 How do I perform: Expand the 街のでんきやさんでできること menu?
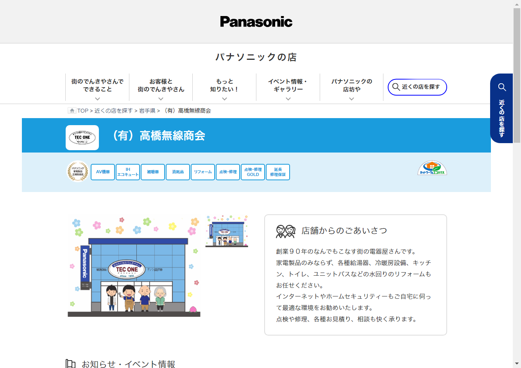(97, 88)
